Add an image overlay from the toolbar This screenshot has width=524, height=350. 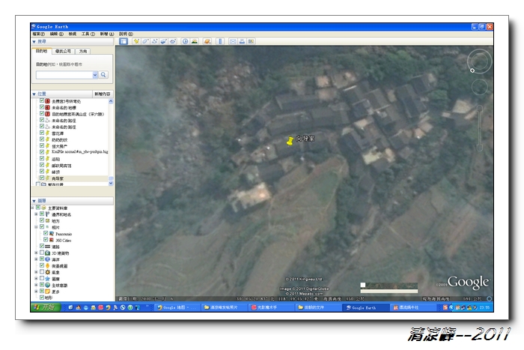(x=163, y=41)
